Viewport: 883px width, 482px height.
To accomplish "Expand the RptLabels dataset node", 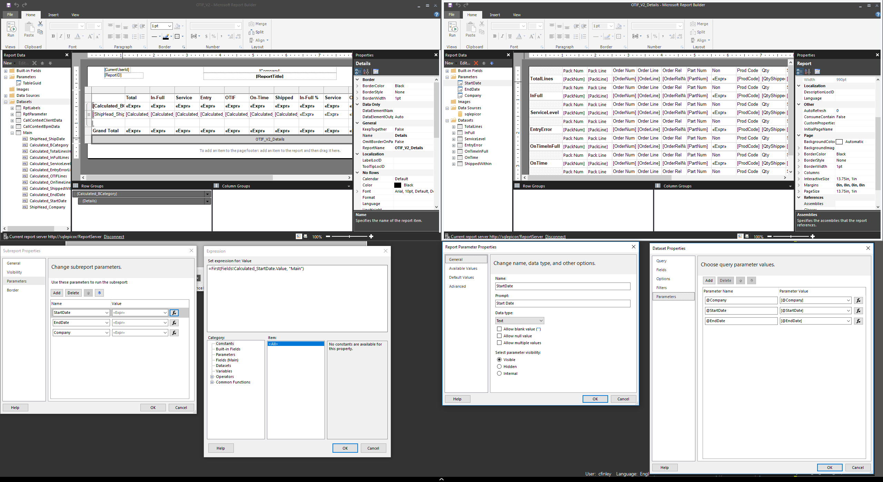I will click(x=12, y=108).
